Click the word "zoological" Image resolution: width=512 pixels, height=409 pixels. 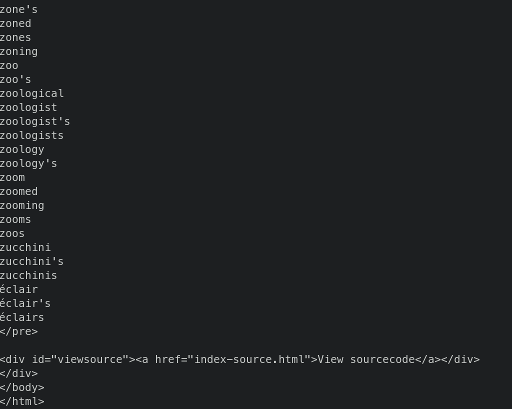pyautogui.click(x=32, y=93)
